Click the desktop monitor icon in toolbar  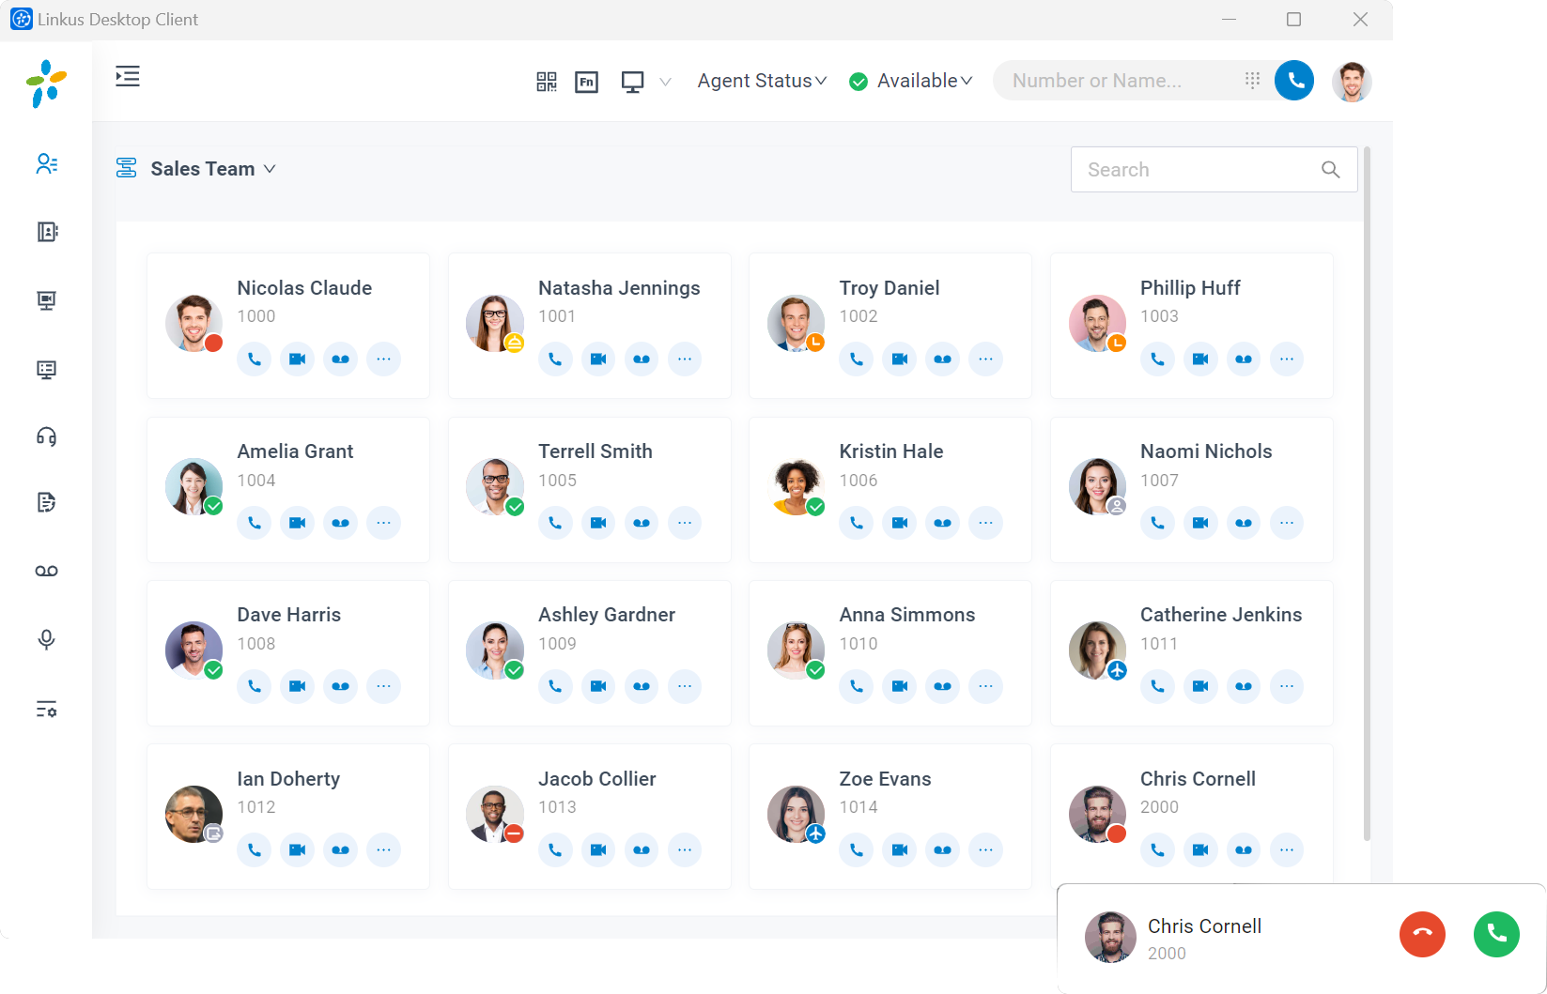[x=633, y=82]
